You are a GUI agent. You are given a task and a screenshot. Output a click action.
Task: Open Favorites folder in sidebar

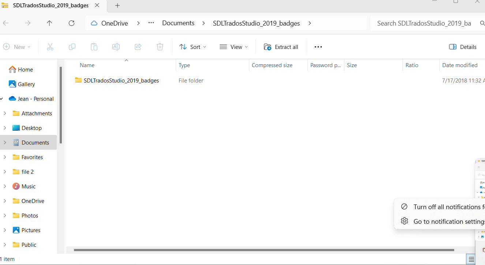point(28,157)
